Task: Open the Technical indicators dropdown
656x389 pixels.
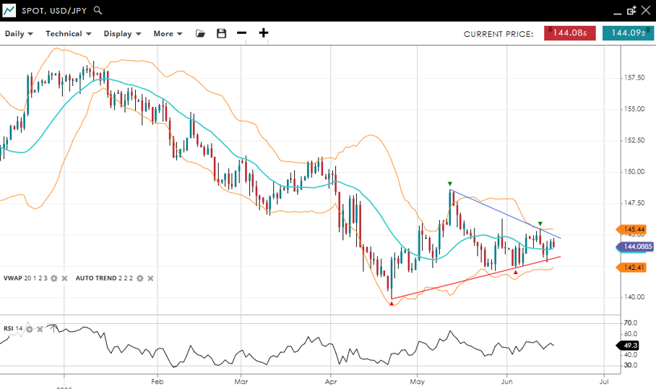Action: click(x=69, y=33)
